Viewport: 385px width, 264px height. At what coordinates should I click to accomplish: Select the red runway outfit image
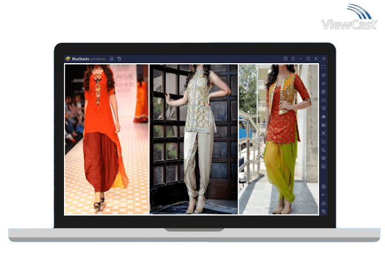(x=107, y=140)
